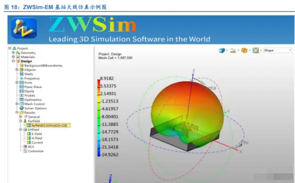Viewport: 295px width, 183px height.
Task: Collapse the FarField node
Action: pos(20,121)
